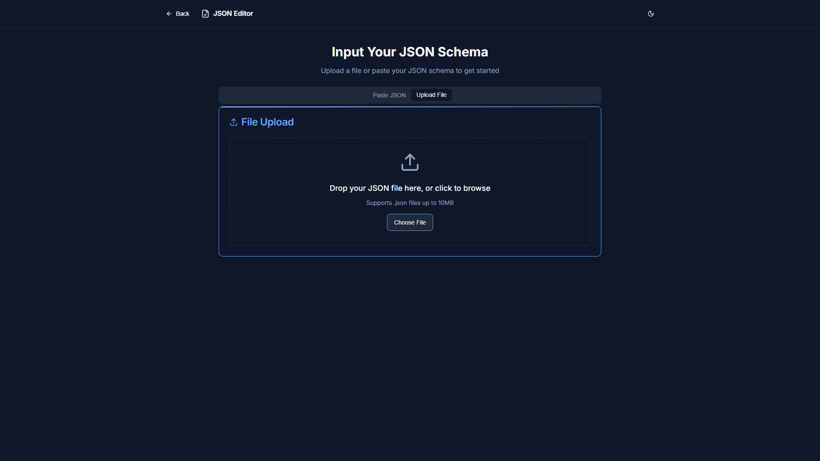This screenshot has width=820, height=461.
Task: Toggle dark mode with the moon icon
Action: (651, 14)
